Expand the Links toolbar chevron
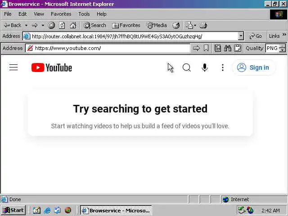The width and height of the screenshot is (288, 216). point(284,35)
